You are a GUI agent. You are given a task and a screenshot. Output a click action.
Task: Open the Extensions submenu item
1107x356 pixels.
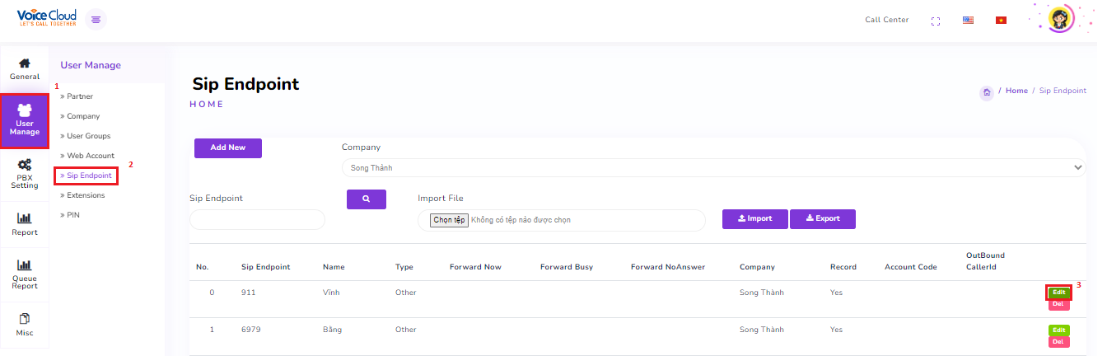coord(86,195)
